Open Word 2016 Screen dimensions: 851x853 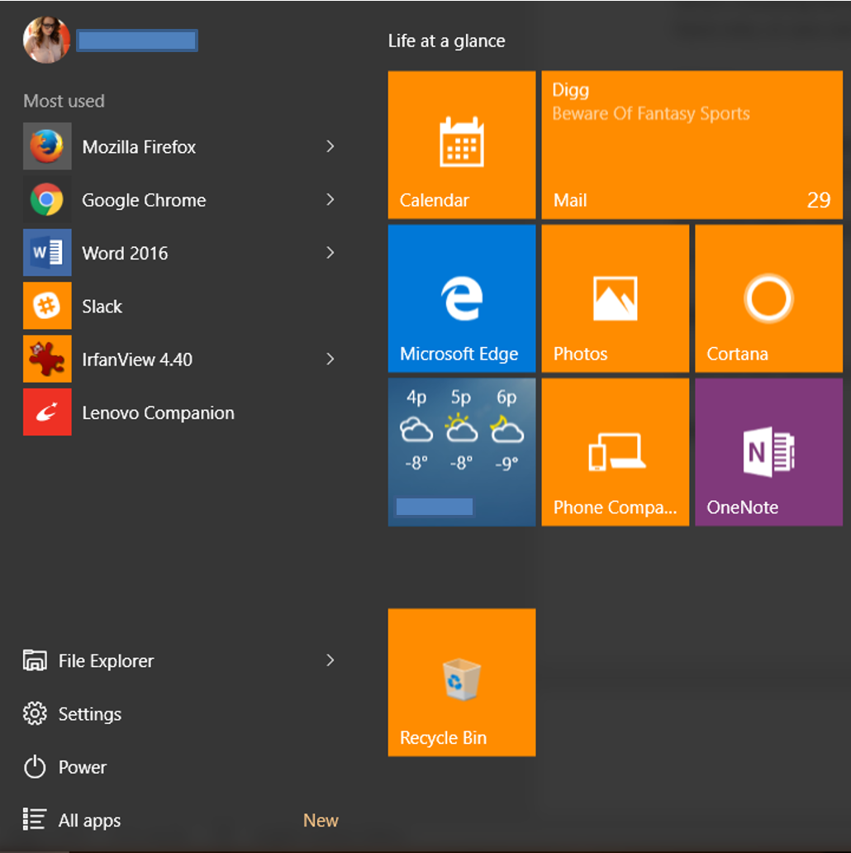click(x=125, y=253)
